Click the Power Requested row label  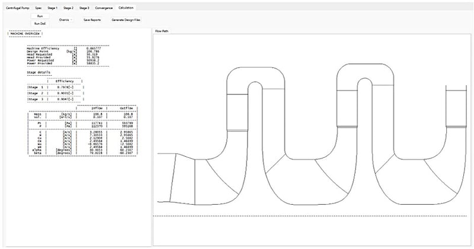[x=40, y=60]
